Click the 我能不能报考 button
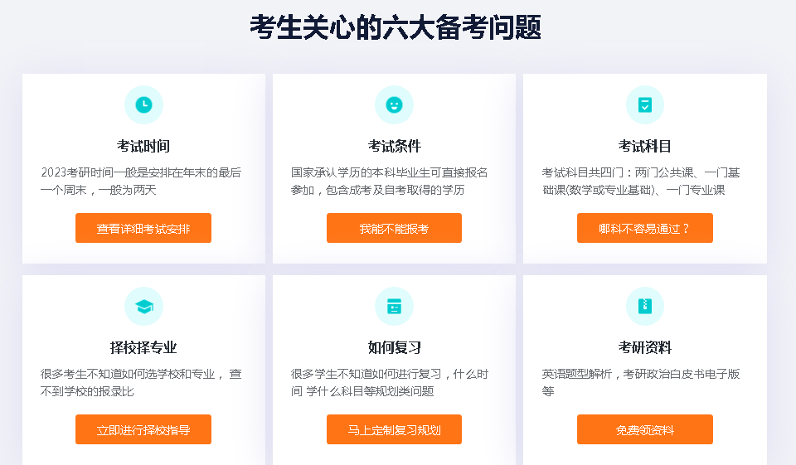This screenshot has height=465, width=796. (394, 228)
